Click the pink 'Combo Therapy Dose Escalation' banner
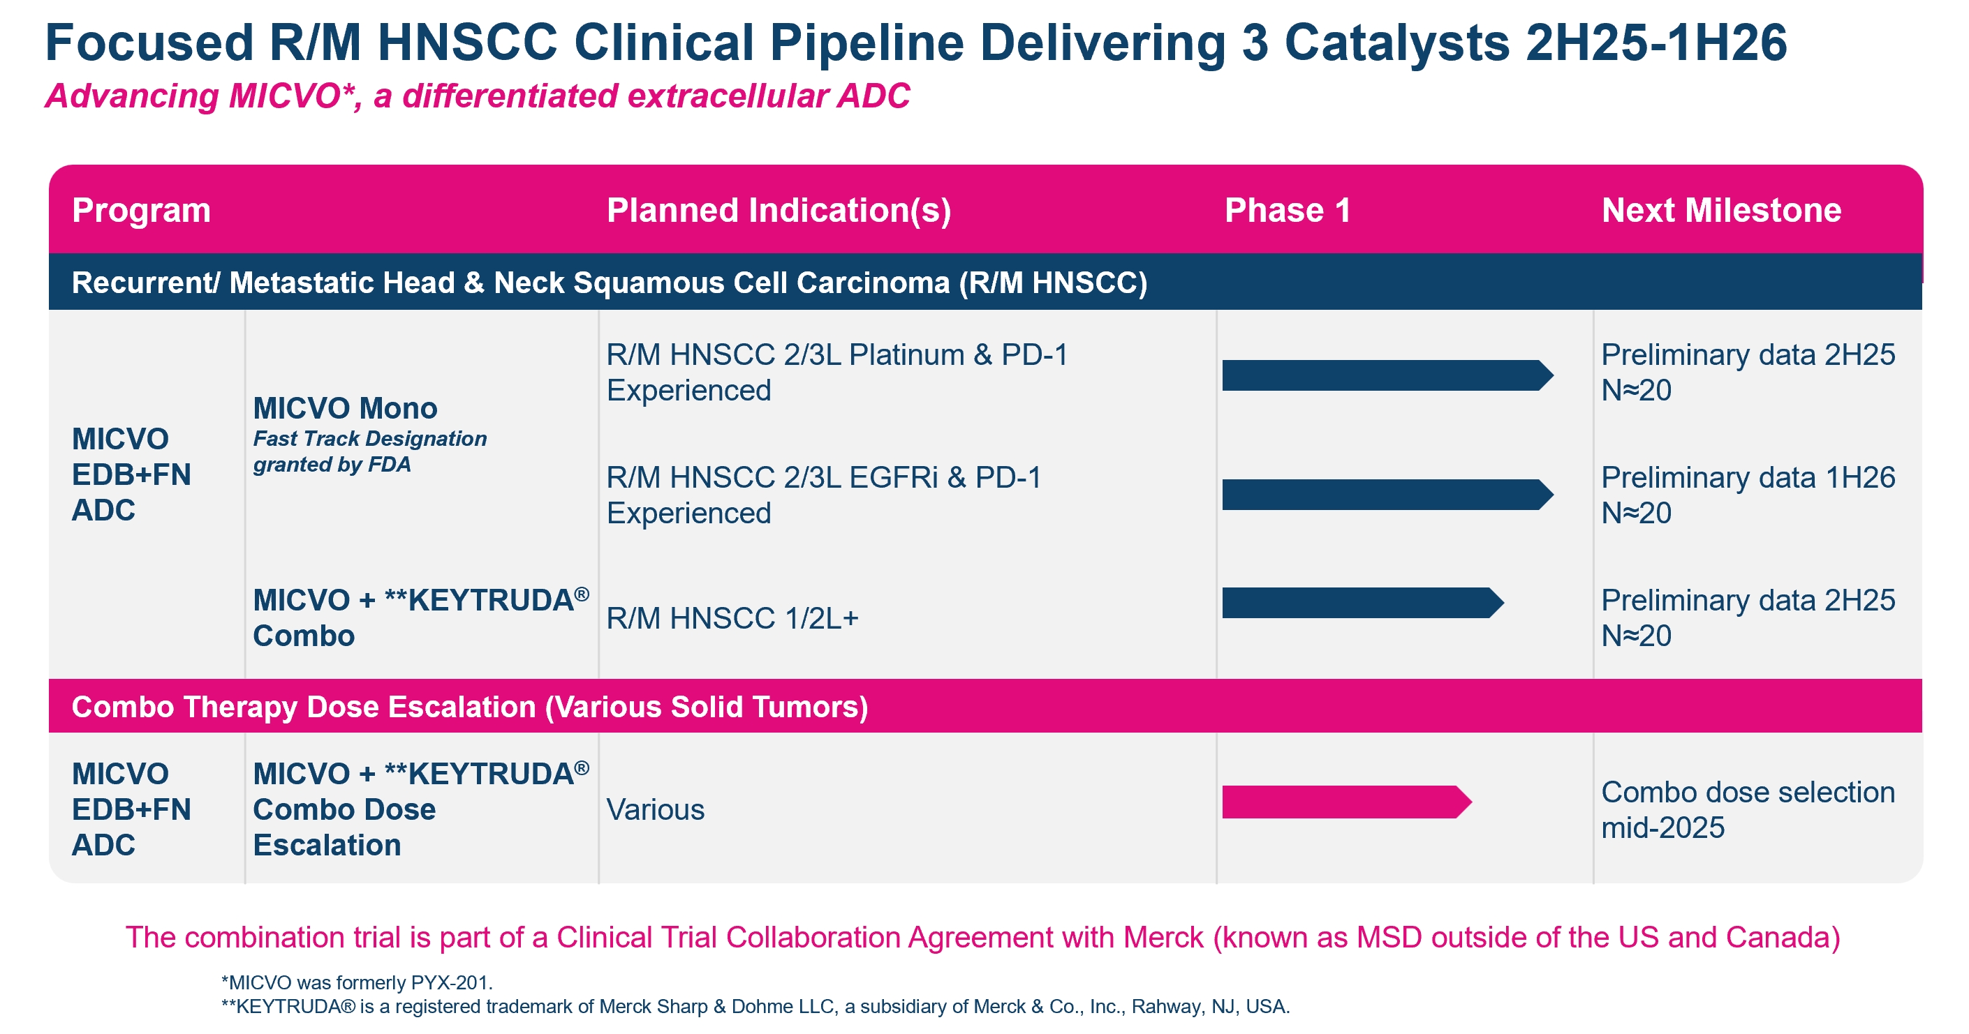 469,706
